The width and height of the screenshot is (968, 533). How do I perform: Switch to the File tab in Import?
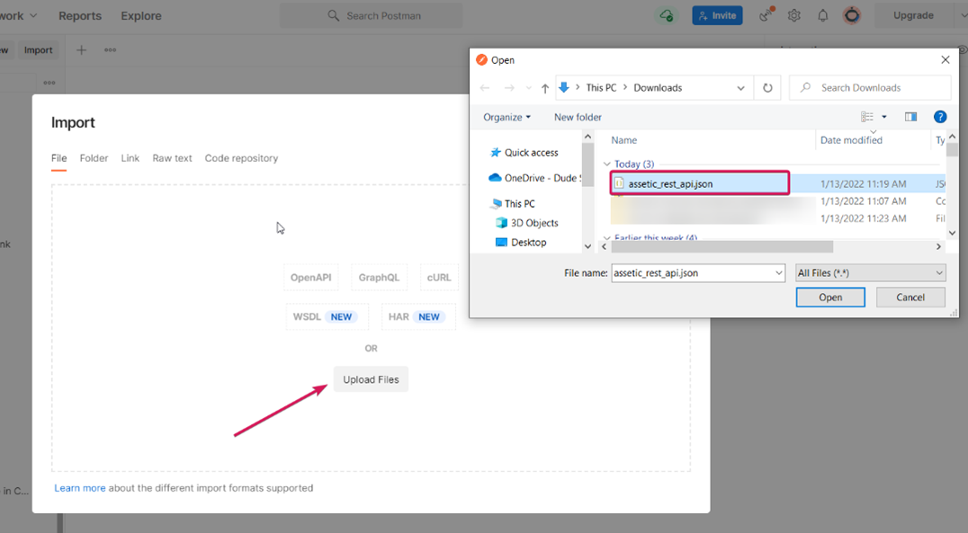[x=58, y=158]
